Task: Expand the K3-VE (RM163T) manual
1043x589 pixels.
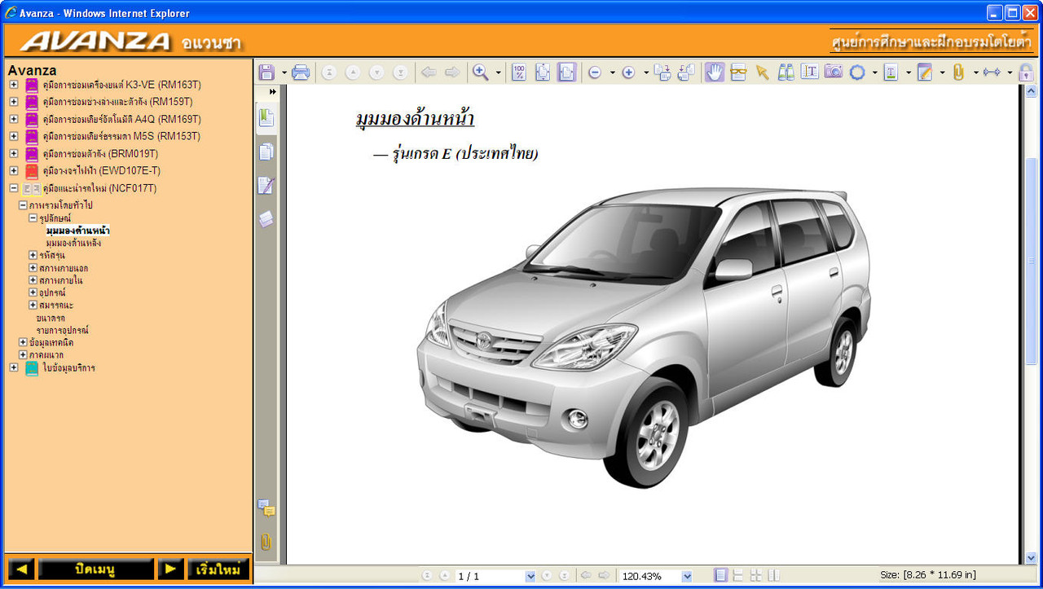Action: (14, 85)
